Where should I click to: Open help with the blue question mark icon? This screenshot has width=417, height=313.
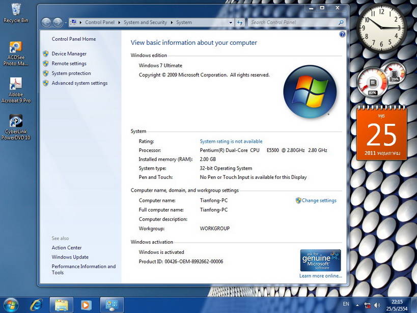342,34
